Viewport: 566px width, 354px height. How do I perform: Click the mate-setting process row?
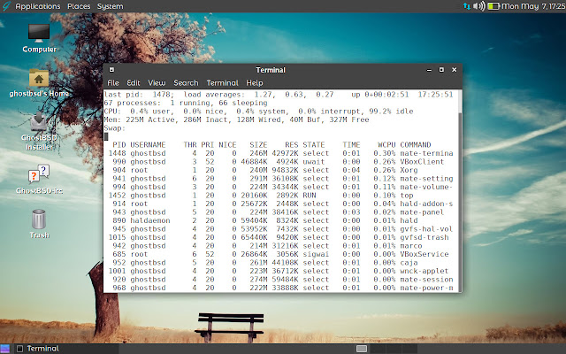(x=279, y=179)
